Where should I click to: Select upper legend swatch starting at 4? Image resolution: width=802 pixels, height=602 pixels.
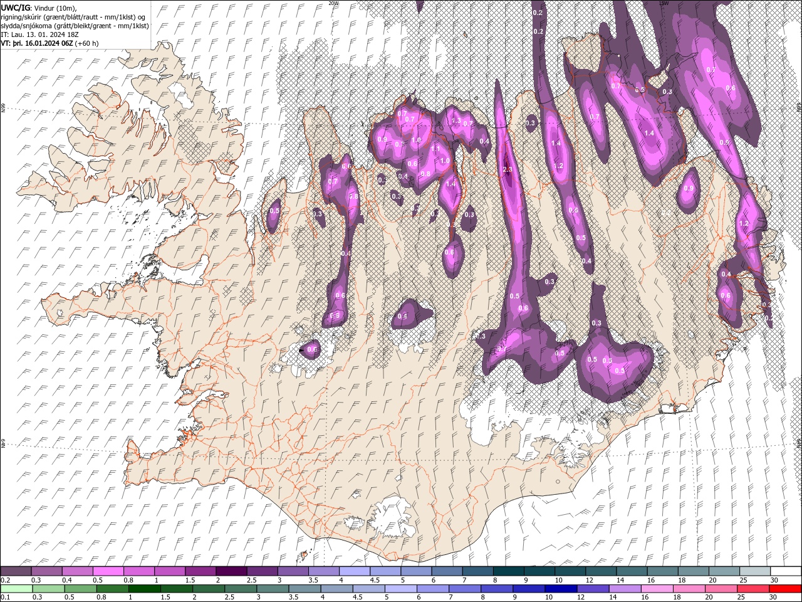[x=354, y=571]
